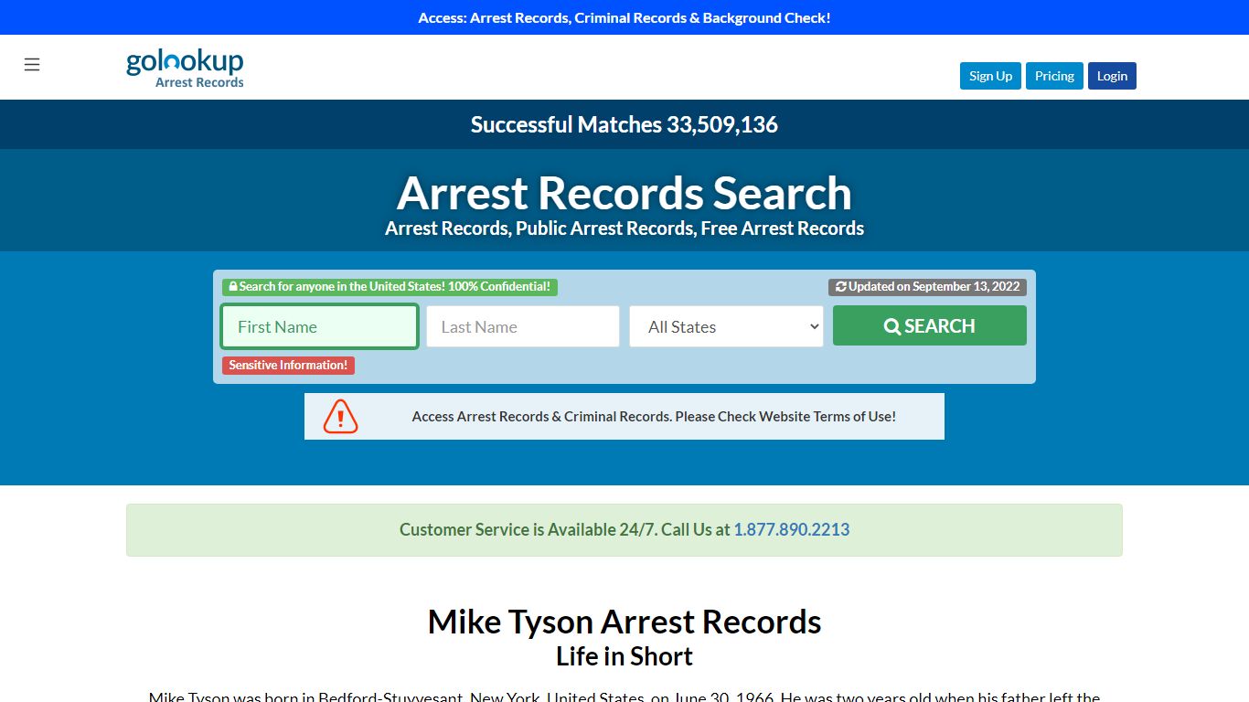Call customer service number 1.877.890.2213
The height and width of the screenshot is (702, 1249).
(x=792, y=529)
